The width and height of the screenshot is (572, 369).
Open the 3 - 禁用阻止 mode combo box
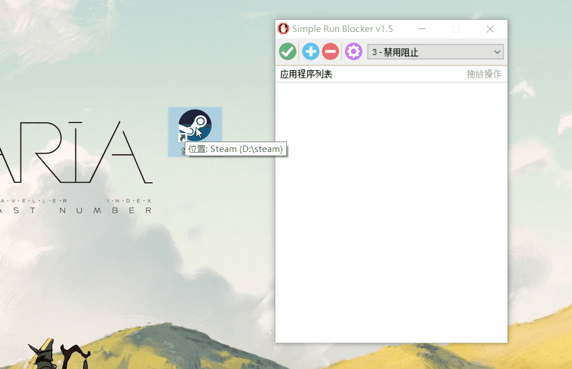[x=430, y=52]
